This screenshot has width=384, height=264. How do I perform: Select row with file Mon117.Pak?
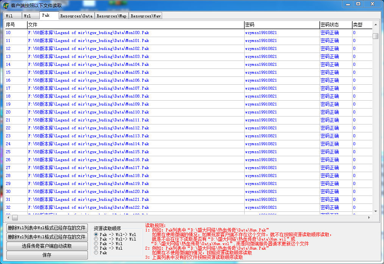(x=189, y=168)
